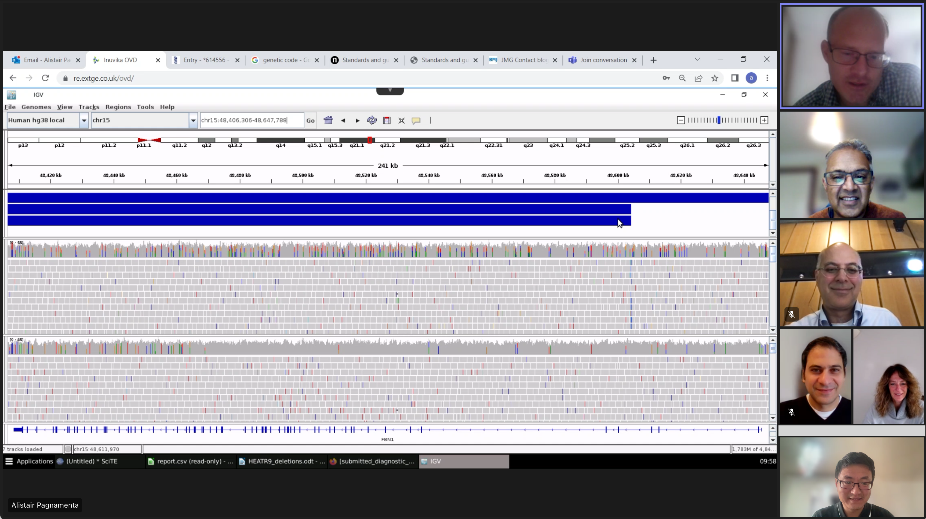926x519 pixels.
Task: Click the define region of interest icon
Action: 387,121
